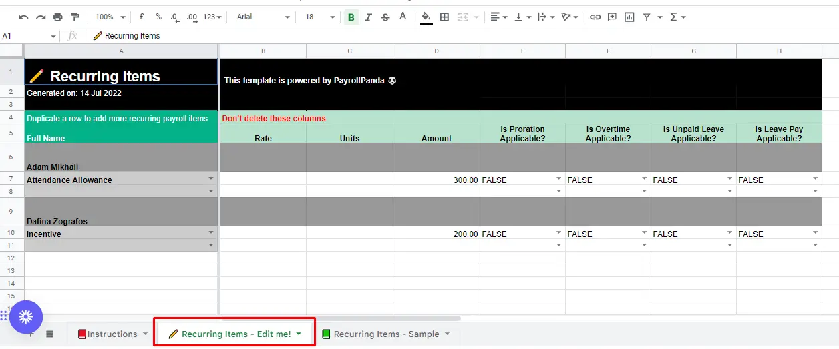Expand dropdown on Attendance Allowance cell

(211, 178)
